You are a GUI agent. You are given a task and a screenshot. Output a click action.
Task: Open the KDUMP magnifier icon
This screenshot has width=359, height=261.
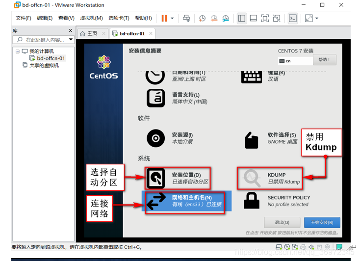(252, 178)
